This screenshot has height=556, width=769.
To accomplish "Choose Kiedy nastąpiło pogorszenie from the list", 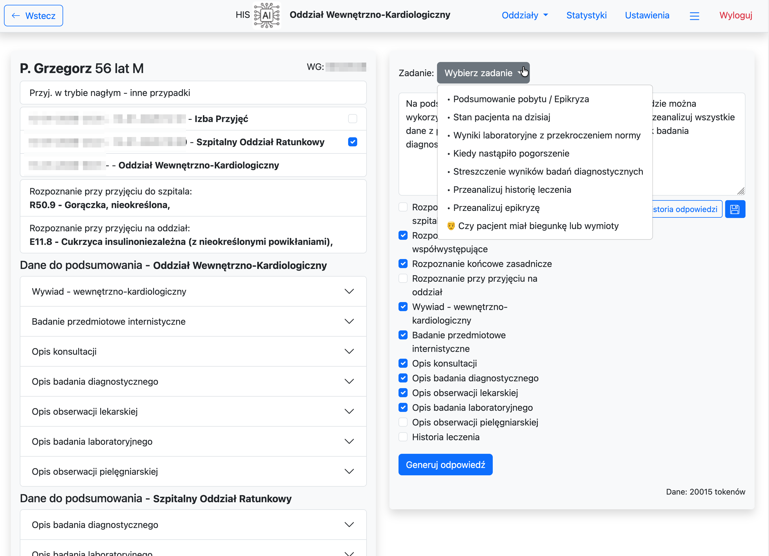I will 511,153.
